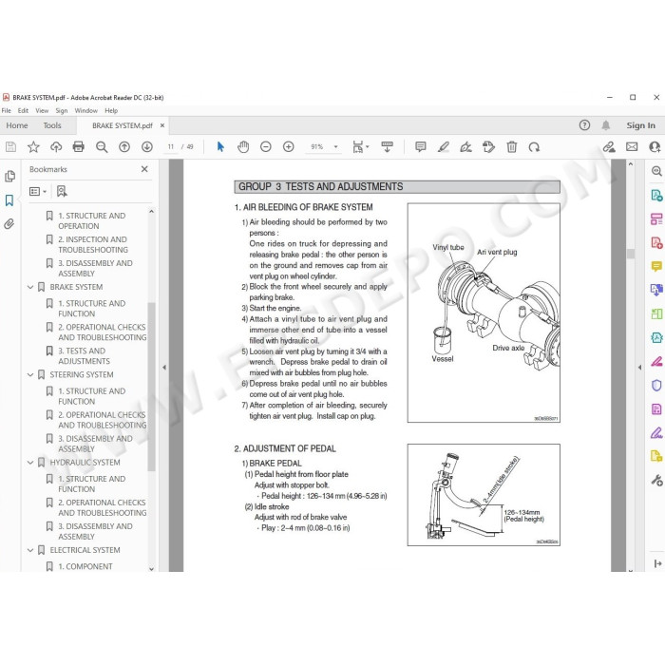
Task: Go to previous page arrow
Action: coord(124,147)
